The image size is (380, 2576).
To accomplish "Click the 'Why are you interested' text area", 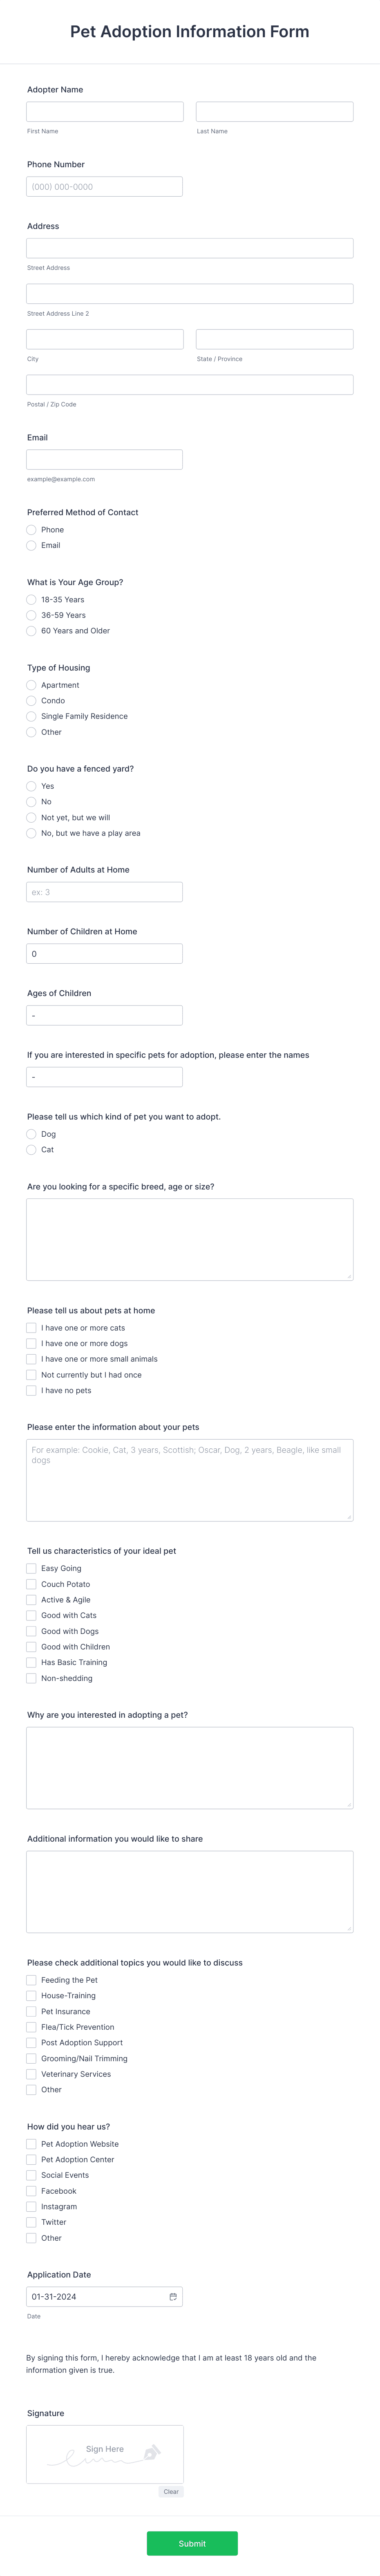I will (x=190, y=1768).
